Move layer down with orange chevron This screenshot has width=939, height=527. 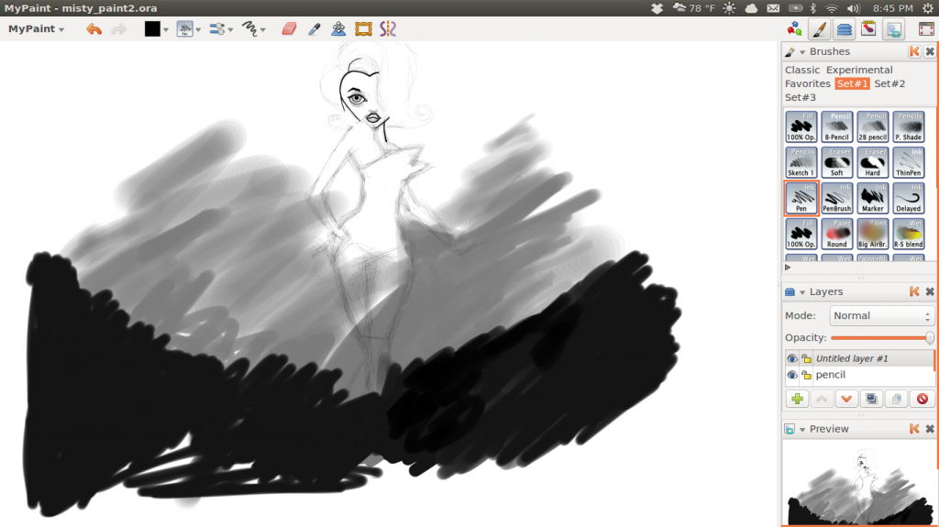(x=846, y=399)
